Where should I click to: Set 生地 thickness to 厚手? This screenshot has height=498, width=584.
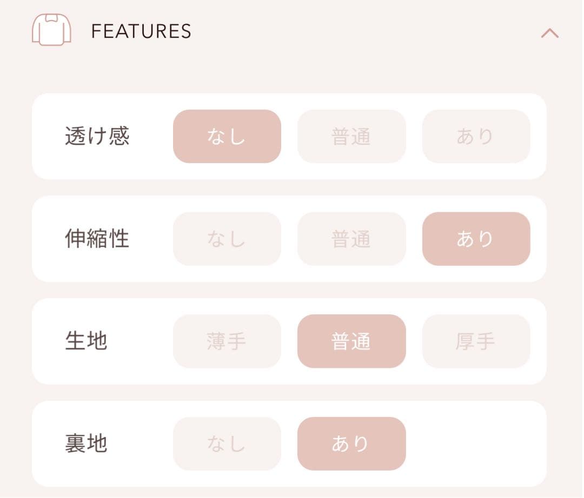coord(476,341)
